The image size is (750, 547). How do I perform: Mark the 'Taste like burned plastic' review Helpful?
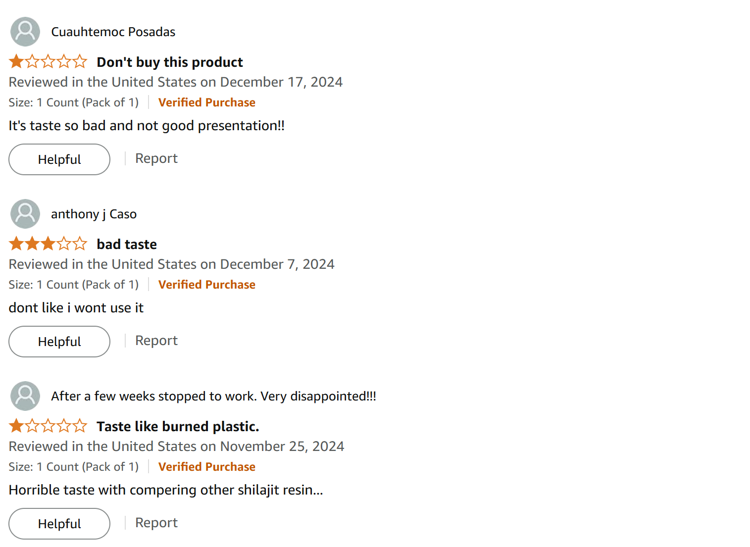(59, 524)
